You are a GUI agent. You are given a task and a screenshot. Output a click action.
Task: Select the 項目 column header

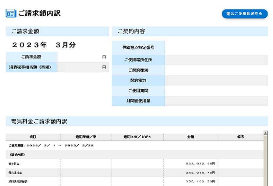click(x=33, y=137)
